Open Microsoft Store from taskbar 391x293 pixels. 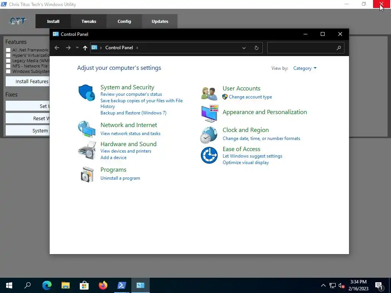(x=84, y=285)
